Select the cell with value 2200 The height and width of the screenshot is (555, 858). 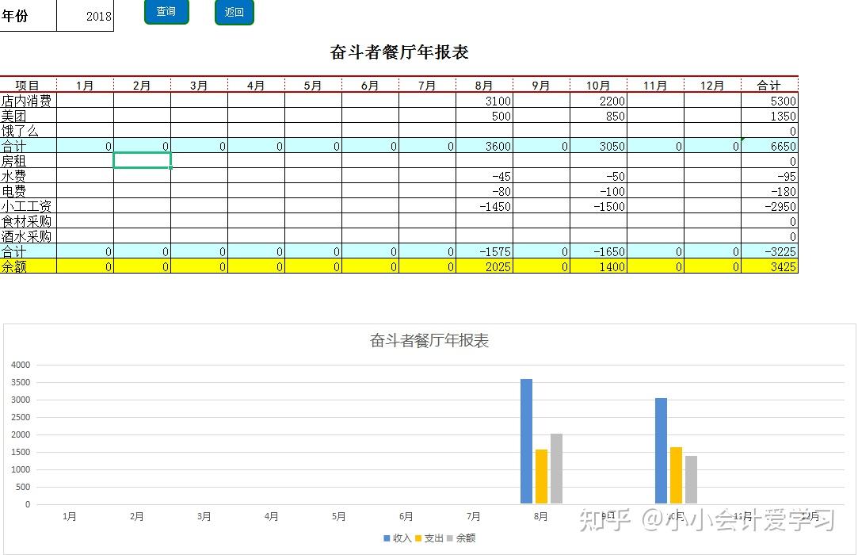(x=598, y=100)
